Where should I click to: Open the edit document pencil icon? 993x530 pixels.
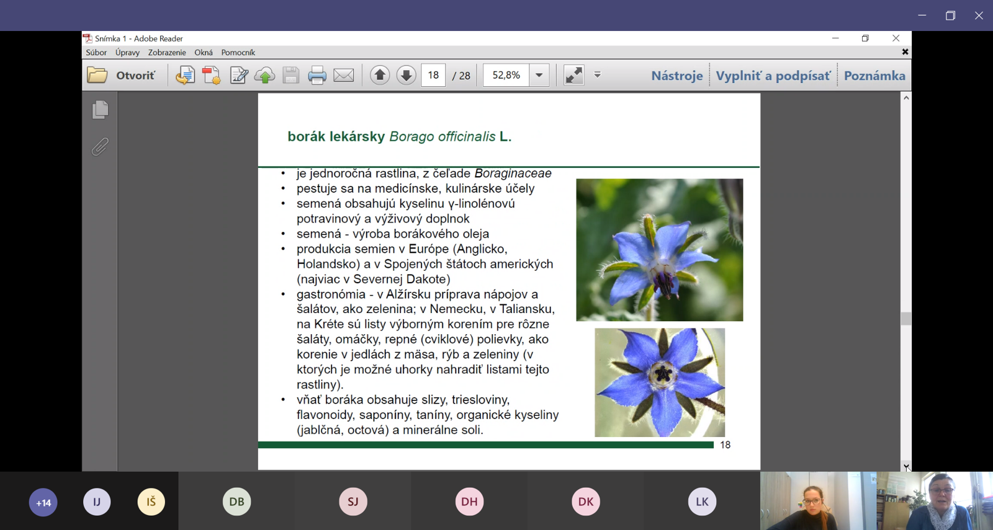[x=238, y=76]
